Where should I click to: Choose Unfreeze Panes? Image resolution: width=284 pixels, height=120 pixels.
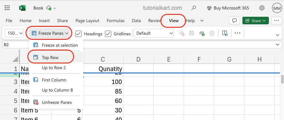coord(56,102)
